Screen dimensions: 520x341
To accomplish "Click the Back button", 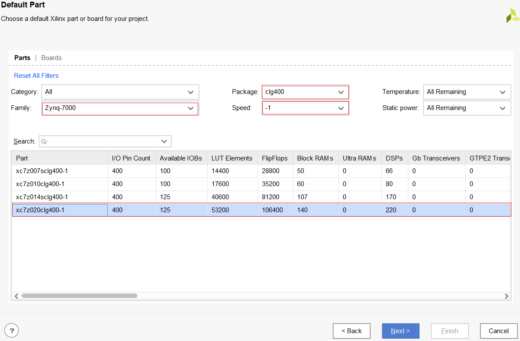I will [351, 331].
